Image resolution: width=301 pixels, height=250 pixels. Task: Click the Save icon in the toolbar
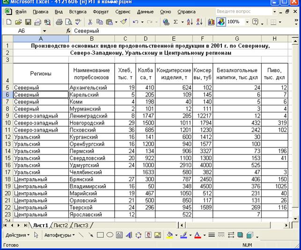(28, 22)
